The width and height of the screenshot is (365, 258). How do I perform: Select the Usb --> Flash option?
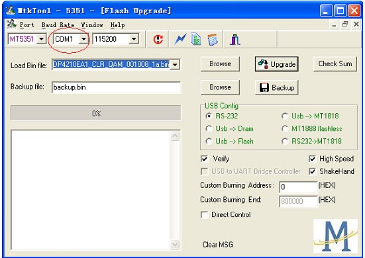[209, 141]
